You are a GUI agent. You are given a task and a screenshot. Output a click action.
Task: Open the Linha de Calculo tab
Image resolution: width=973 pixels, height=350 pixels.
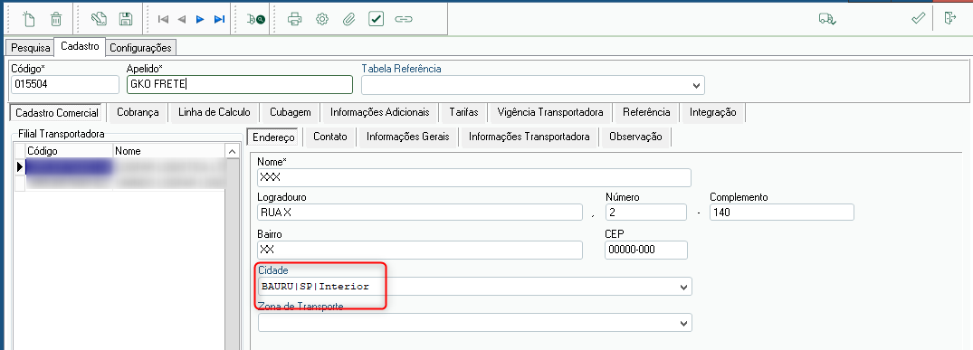(215, 112)
